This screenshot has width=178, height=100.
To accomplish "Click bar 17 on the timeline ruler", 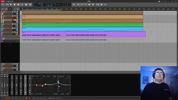I will [62, 9].
